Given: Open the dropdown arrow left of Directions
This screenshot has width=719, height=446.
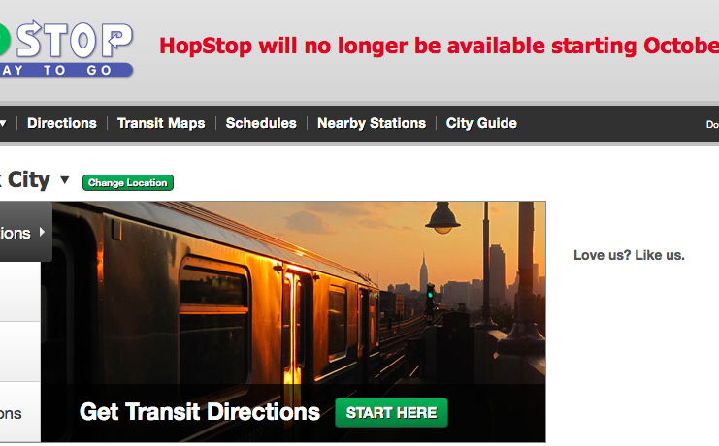Looking at the screenshot, I should tap(3, 123).
